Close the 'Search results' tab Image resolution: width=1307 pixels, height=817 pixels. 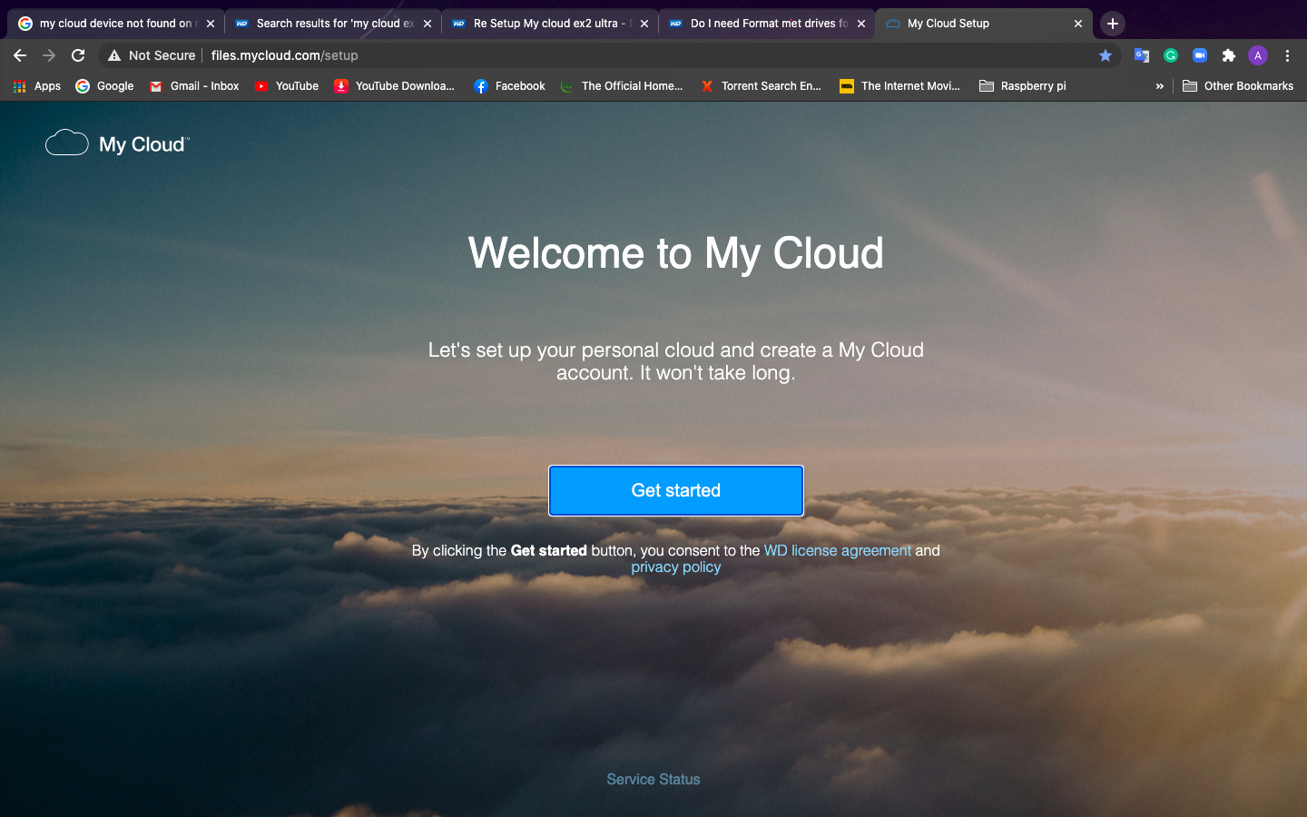click(427, 24)
